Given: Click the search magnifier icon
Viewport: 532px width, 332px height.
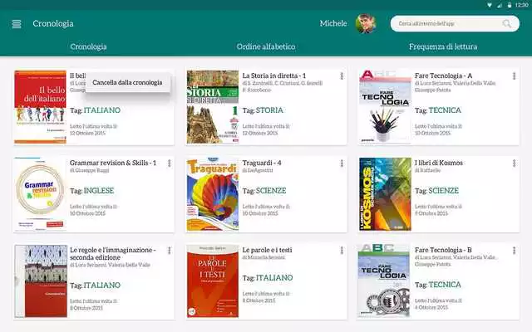Looking at the screenshot, I should (506, 24).
